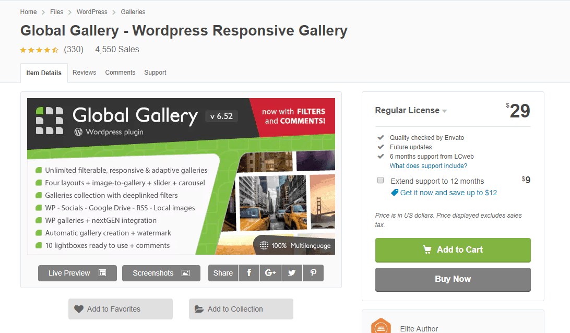This screenshot has width=570, height=333.
Task: Click the Elite Author badge icon
Action: point(381,326)
